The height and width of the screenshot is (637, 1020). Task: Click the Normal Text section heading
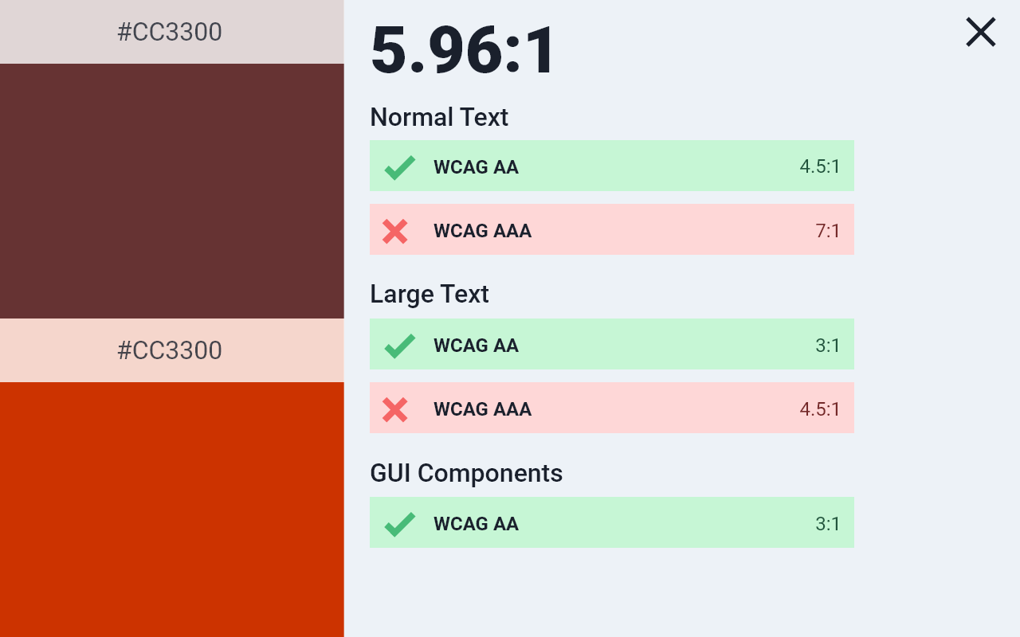[439, 117]
